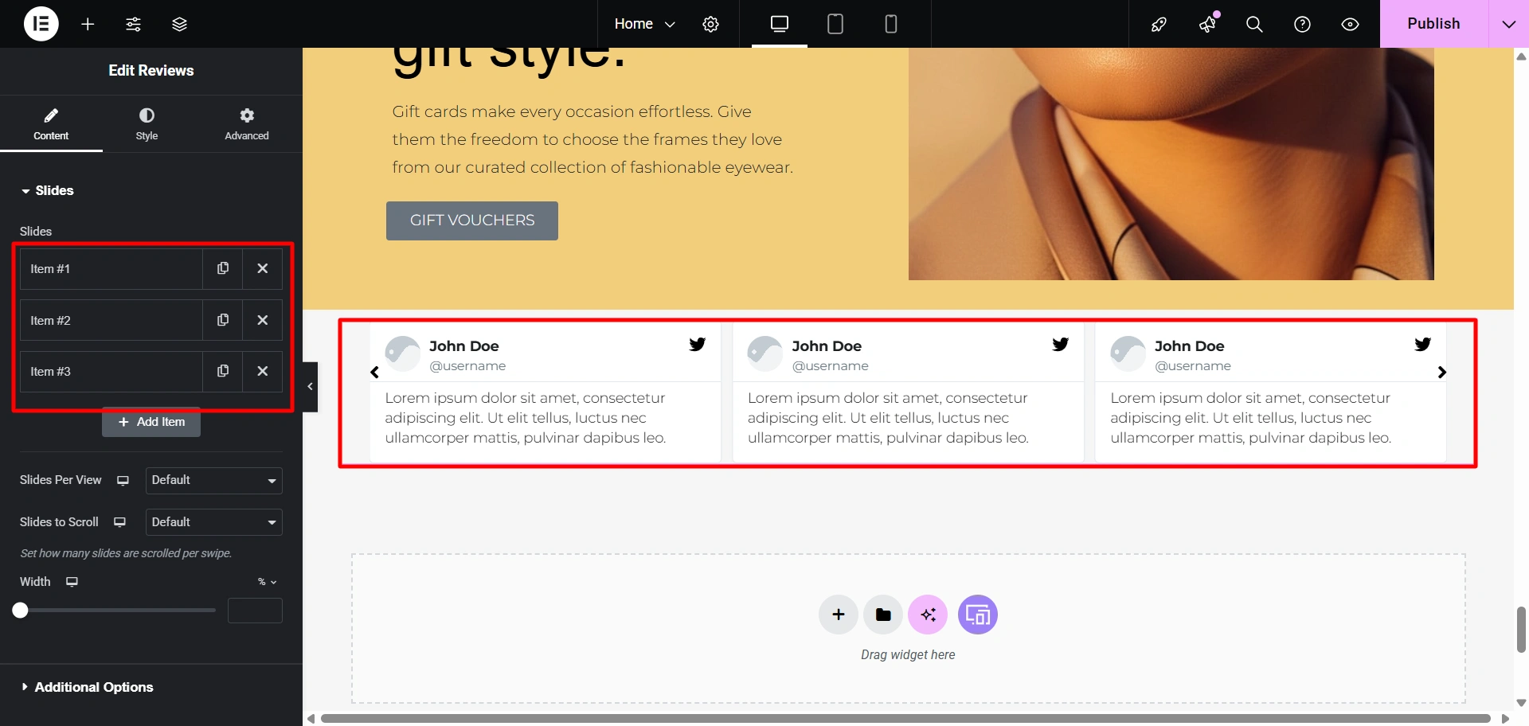Click the Add Item button
1529x726 pixels.
[x=151, y=422]
